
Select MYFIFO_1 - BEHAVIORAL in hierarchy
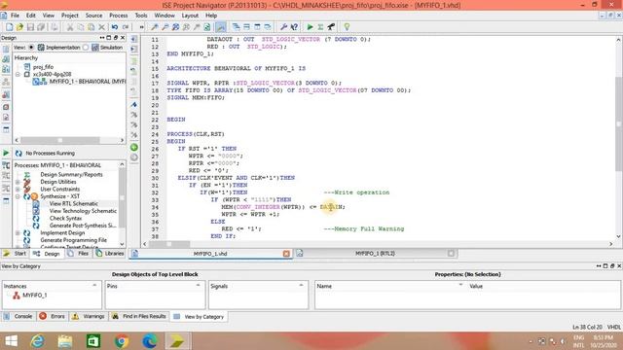click(x=87, y=82)
